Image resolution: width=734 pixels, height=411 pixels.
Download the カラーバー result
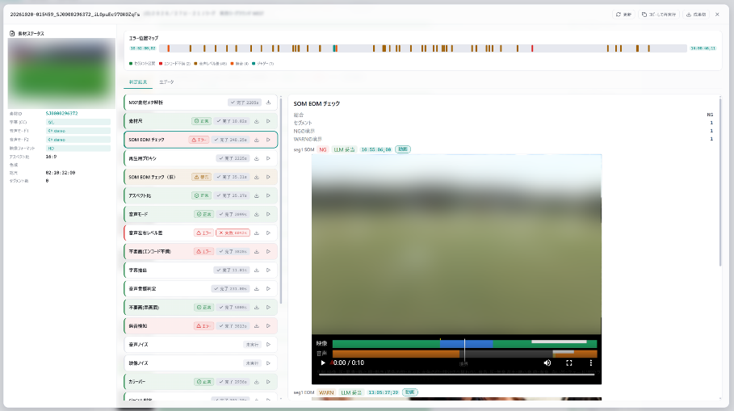click(257, 382)
